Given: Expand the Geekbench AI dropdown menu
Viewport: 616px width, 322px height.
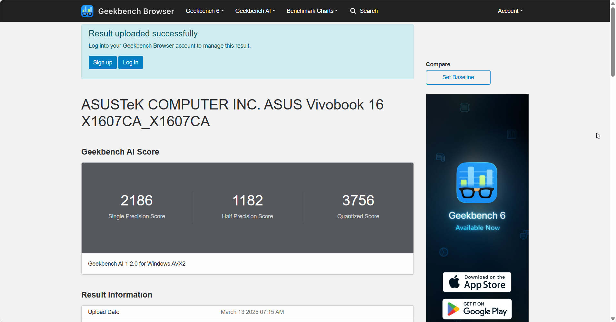Looking at the screenshot, I should (255, 11).
